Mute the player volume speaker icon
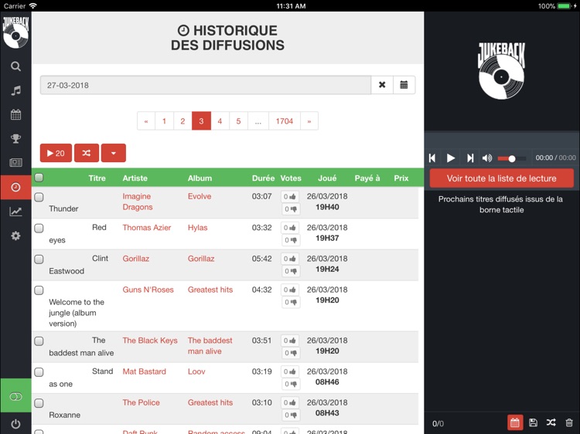Image resolution: width=580 pixels, height=434 pixels. click(x=487, y=158)
